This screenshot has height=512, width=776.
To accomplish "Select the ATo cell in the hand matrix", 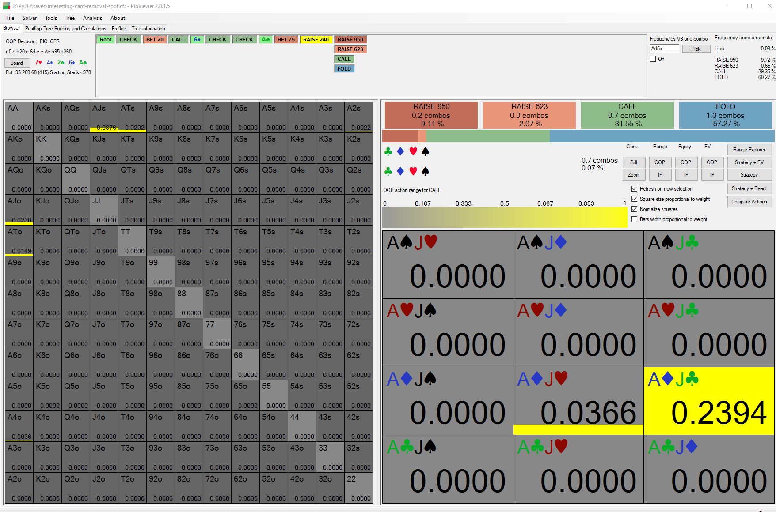I will (x=19, y=241).
